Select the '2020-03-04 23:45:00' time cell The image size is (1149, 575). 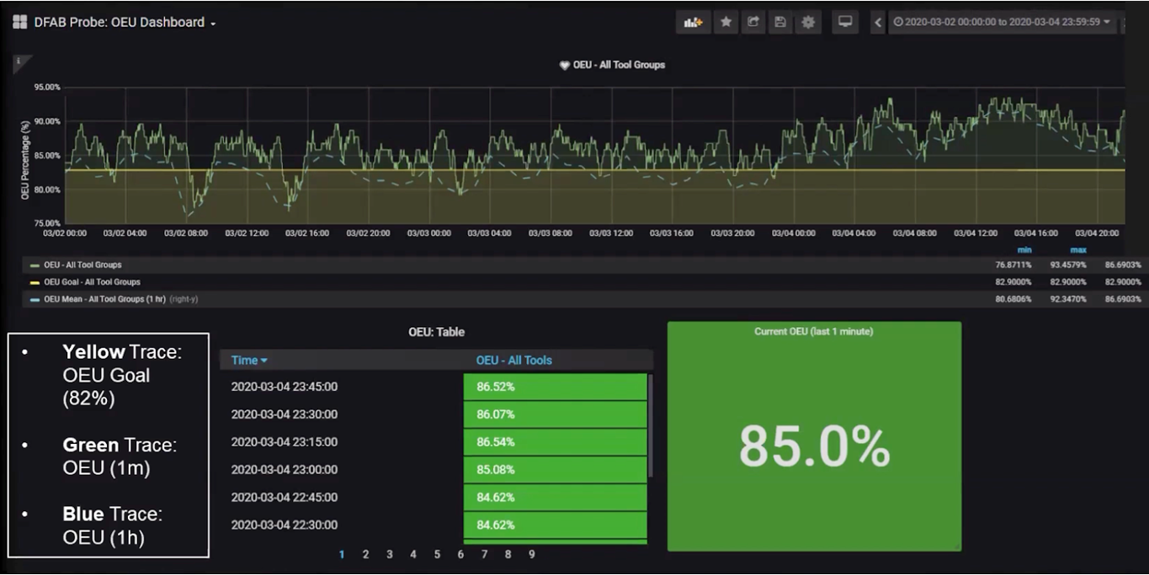285,387
